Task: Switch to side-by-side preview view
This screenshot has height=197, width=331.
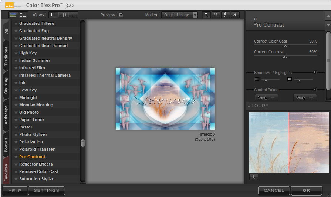Action: pyautogui.click(x=73, y=15)
